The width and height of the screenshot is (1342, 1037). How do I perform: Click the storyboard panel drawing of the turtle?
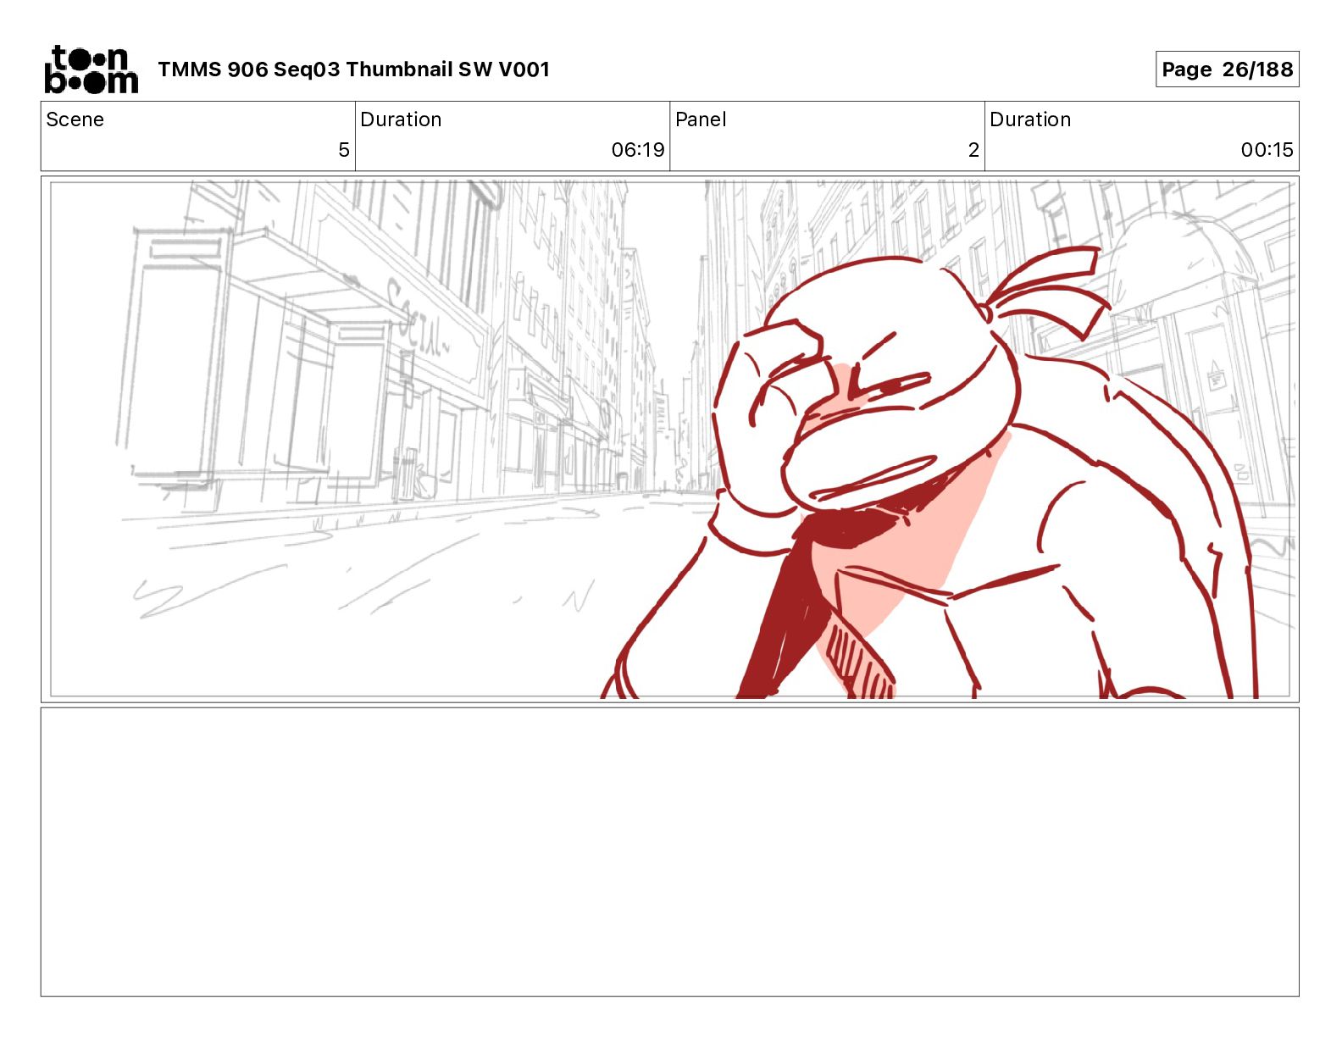pos(670,440)
